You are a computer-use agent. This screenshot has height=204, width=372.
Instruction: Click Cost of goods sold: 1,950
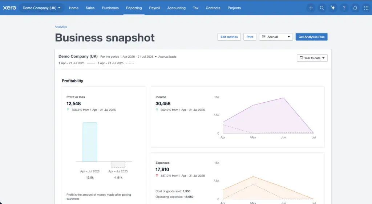(x=173, y=191)
